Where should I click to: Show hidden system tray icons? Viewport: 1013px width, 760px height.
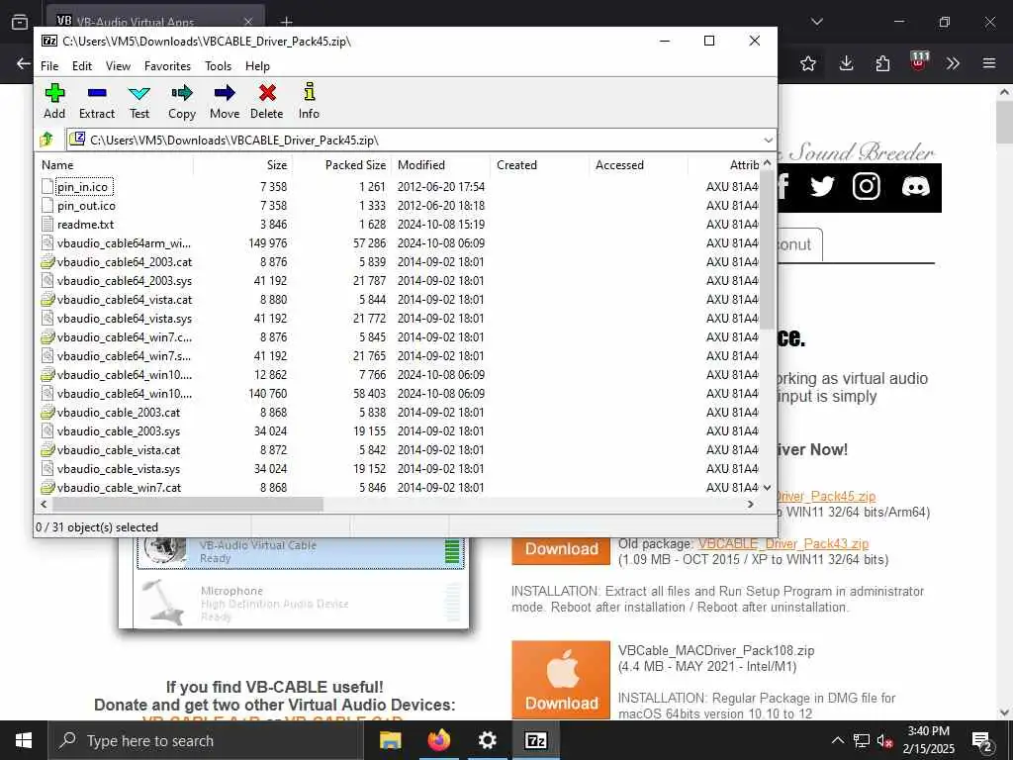[837, 740]
